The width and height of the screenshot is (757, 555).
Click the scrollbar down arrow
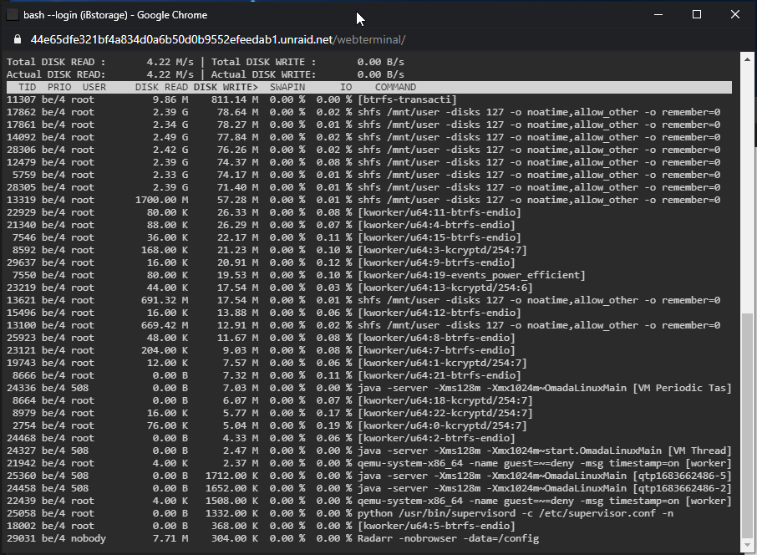(747, 545)
